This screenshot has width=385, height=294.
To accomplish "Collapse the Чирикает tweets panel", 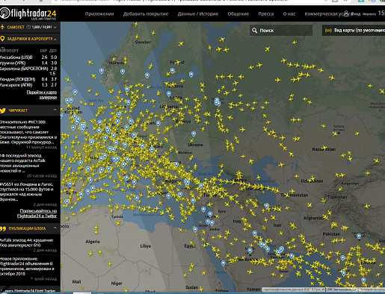I will (x=55, y=110).
